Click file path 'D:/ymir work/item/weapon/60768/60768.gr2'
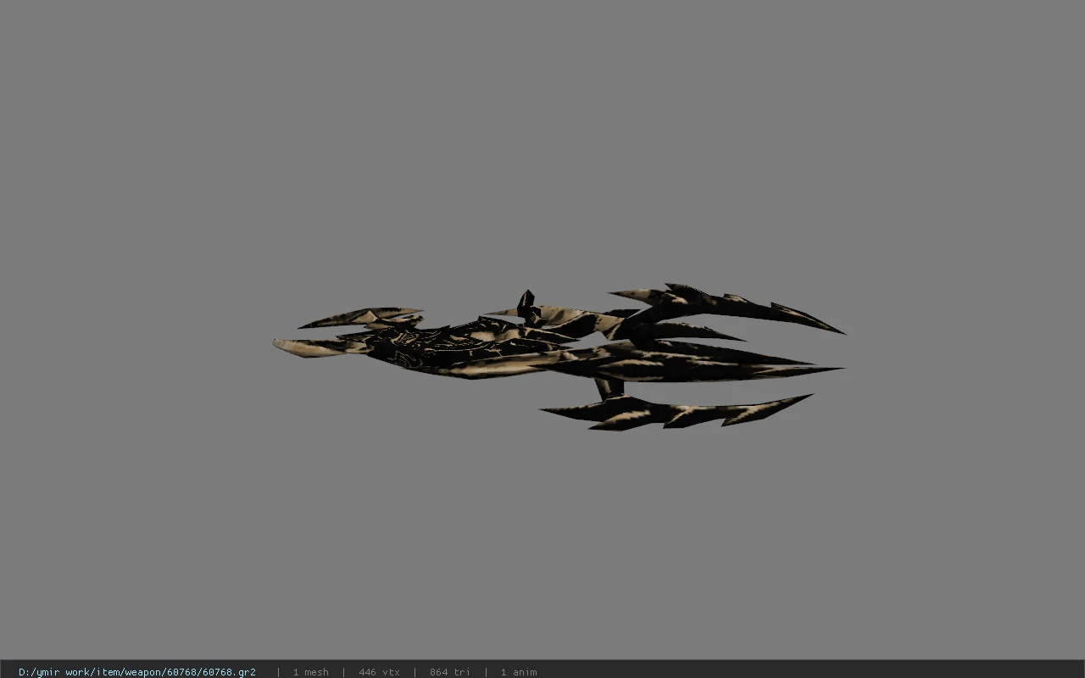The height and width of the screenshot is (678, 1085). point(137,672)
